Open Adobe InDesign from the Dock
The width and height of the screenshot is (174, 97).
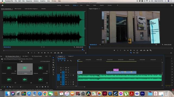coord(104,93)
